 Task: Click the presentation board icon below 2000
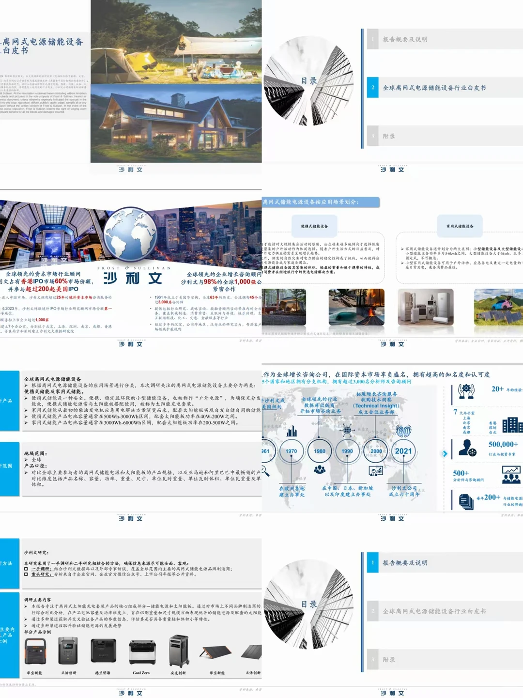click(376, 470)
